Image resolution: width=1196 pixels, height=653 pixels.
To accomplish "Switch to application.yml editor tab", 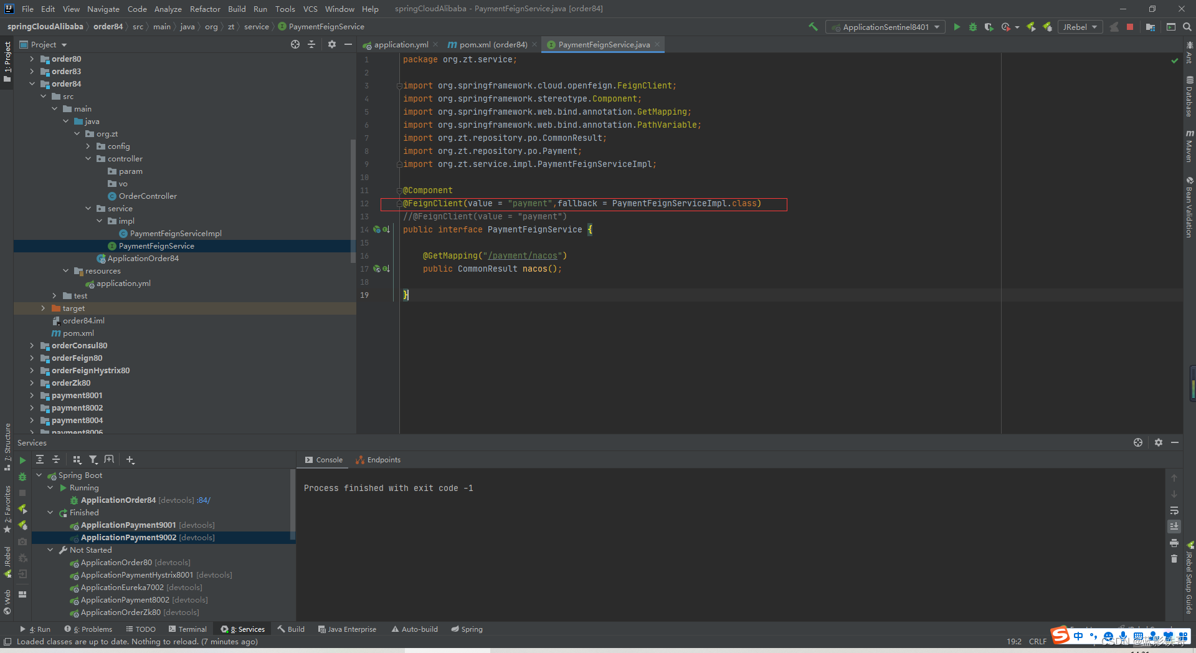I will point(401,44).
